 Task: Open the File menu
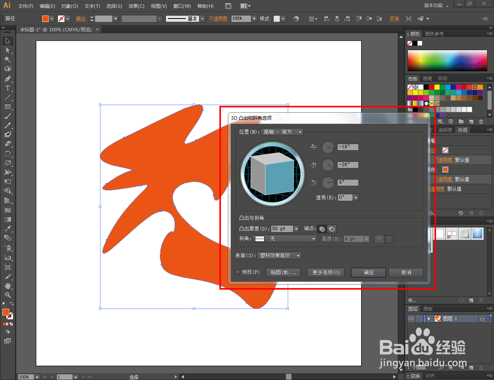tap(25, 6)
